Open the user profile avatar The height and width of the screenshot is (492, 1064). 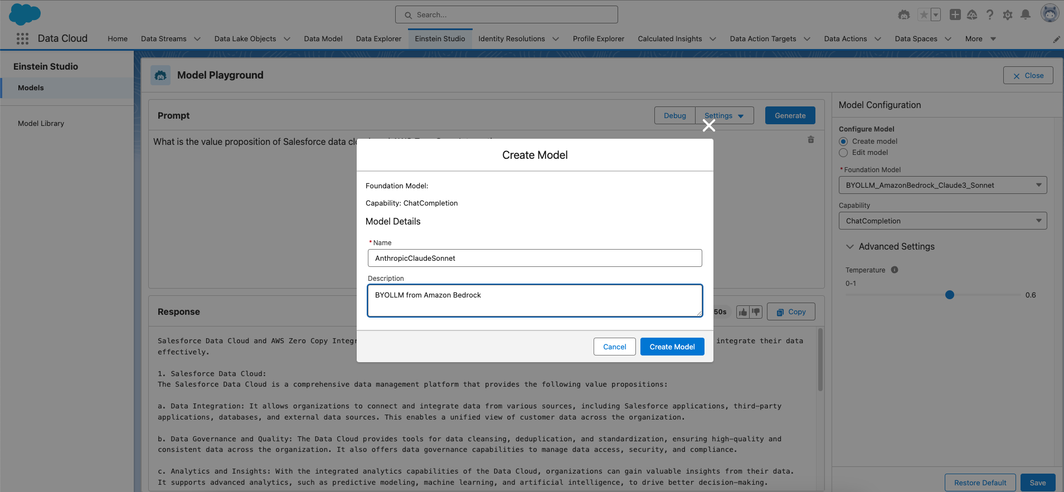(1050, 13)
